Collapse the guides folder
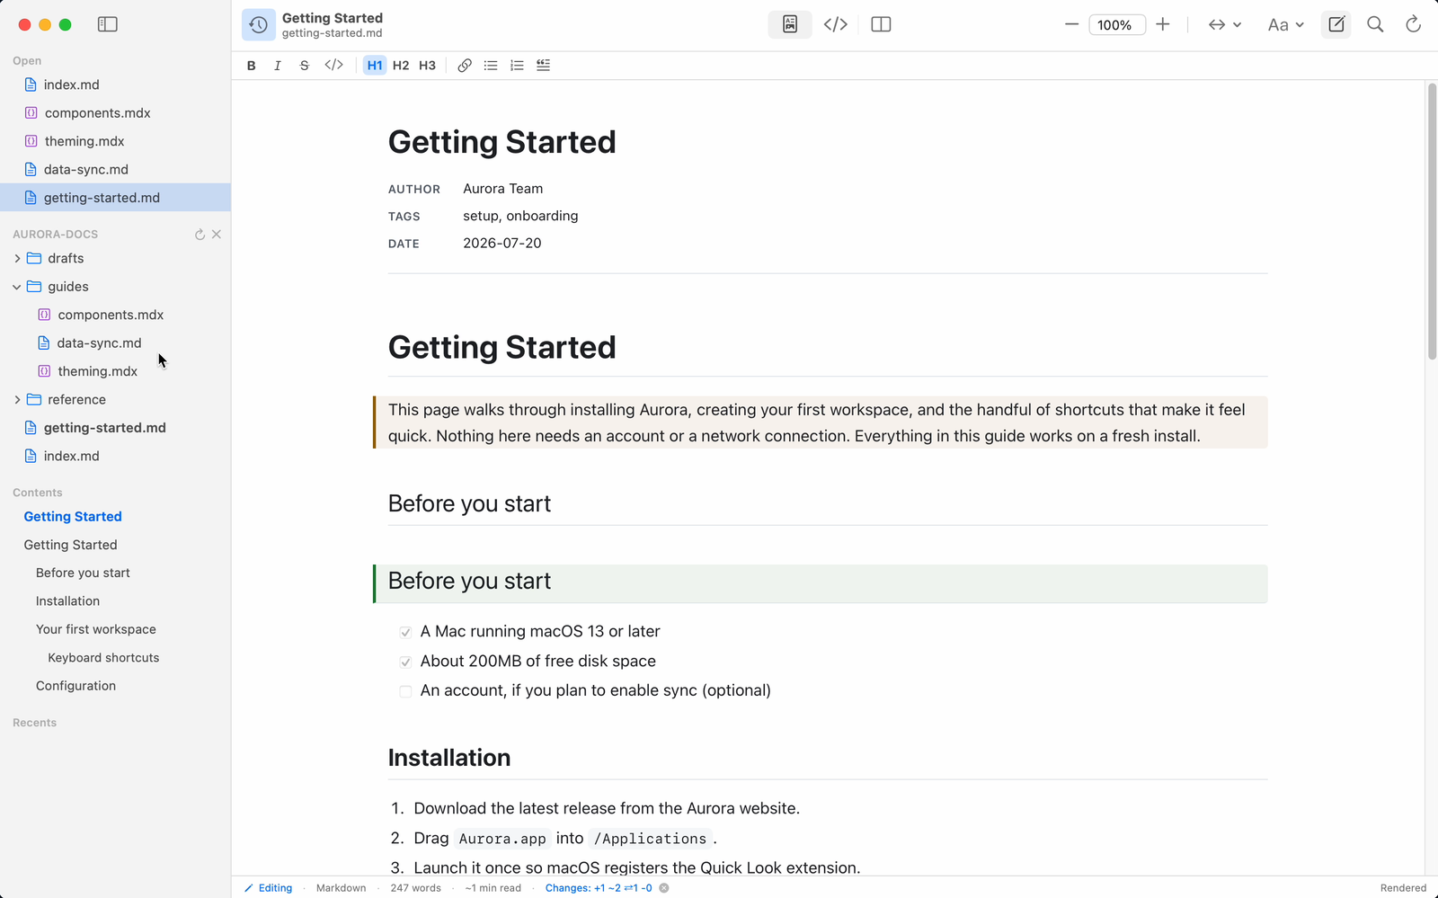This screenshot has width=1438, height=898. pyautogui.click(x=17, y=287)
